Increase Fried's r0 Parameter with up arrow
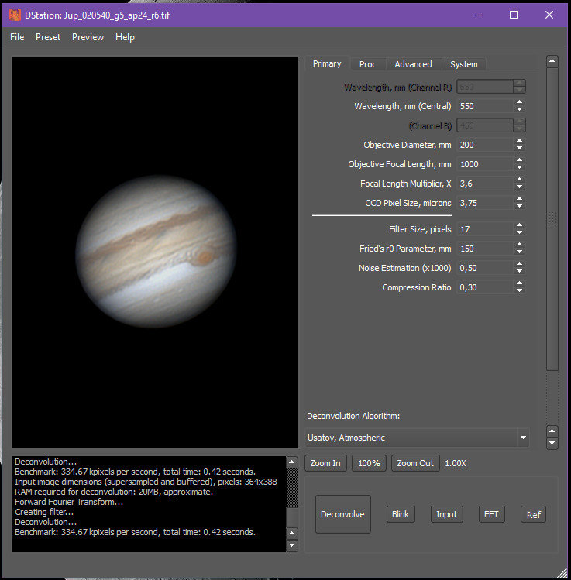Viewport: 571px width, 580px height. tap(520, 245)
